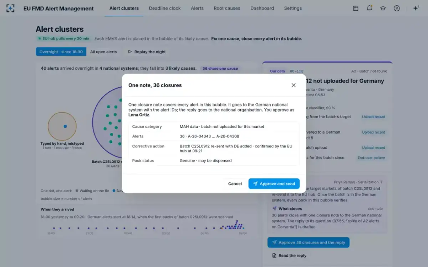Viewport: 428px width, 267px height.
Task: Click the sparkle assistant icon
Action: pyautogui.click(x=416, y=8)
